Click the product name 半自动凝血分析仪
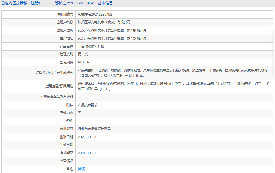The image size is (275, 173). [x=91, y=46]
